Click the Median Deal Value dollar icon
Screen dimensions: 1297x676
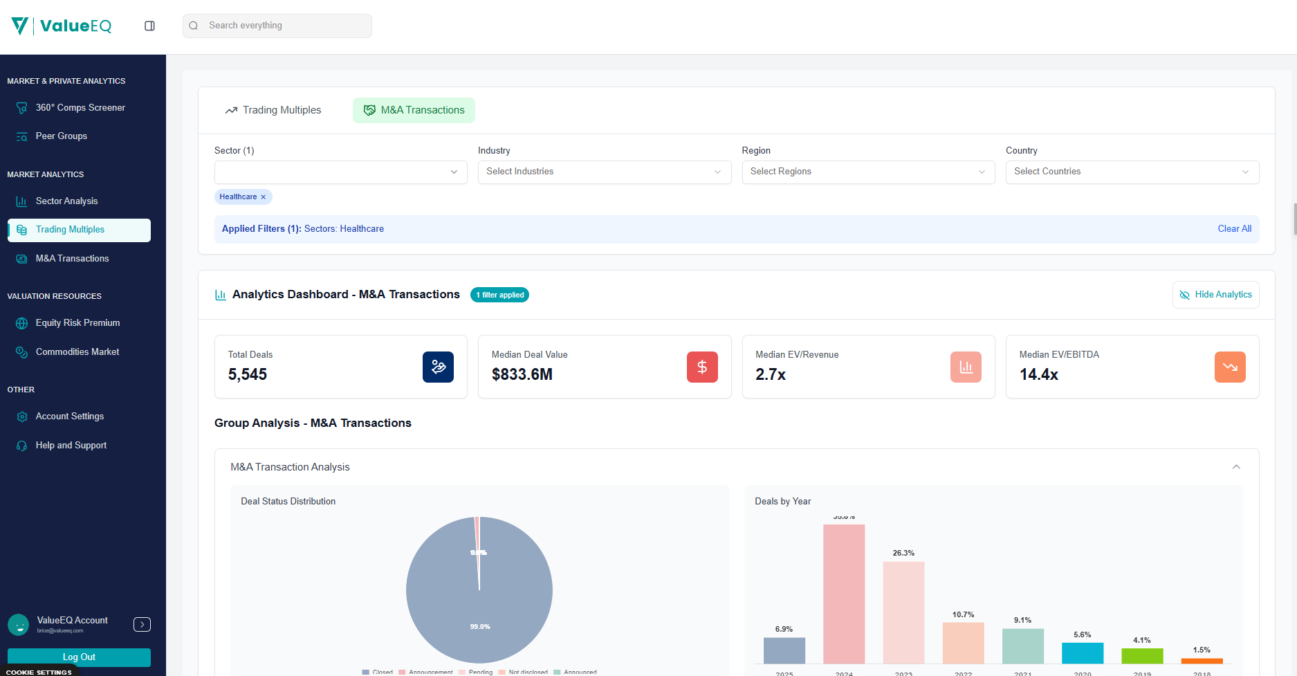[x=701, y=367]
